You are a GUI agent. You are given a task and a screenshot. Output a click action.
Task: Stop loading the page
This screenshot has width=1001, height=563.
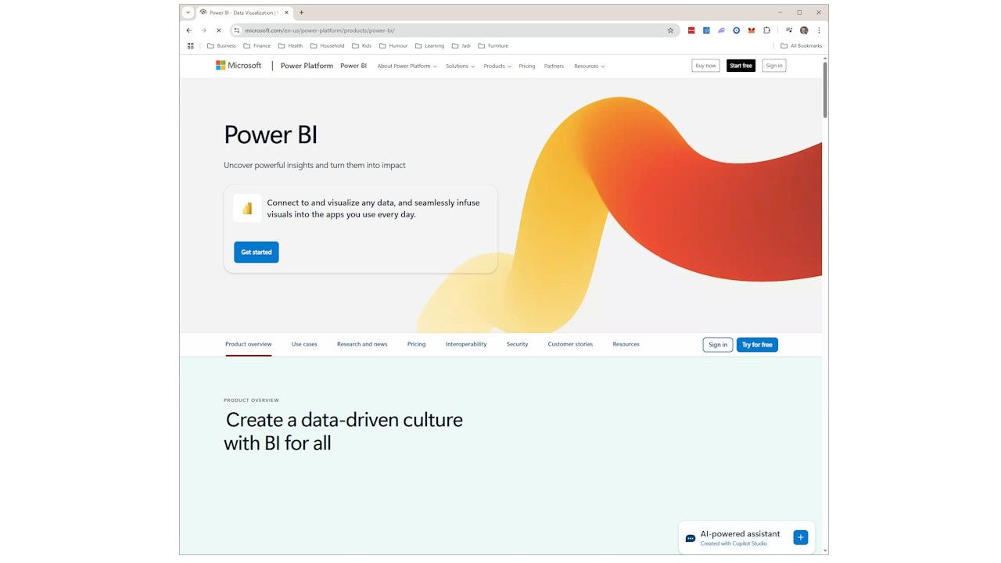218,30
